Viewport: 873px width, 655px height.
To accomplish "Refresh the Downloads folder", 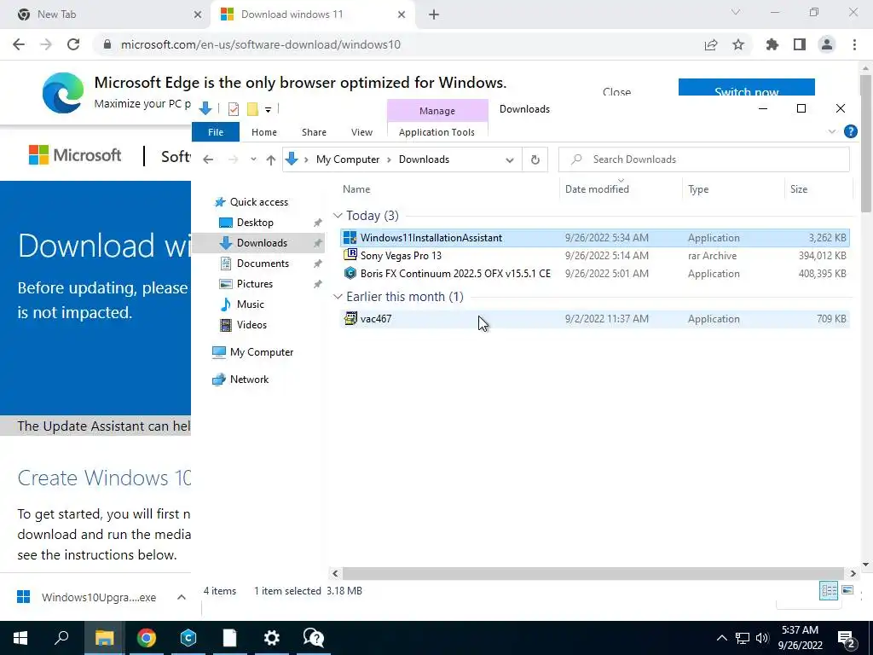I will pos(535,159).
